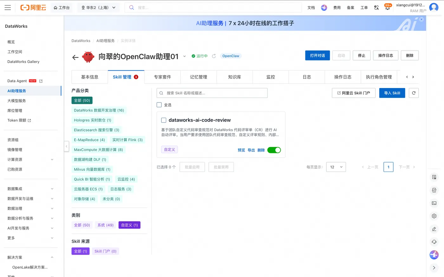Open the 阿里云 Skill 门户 link button

[x=354, y=93]
